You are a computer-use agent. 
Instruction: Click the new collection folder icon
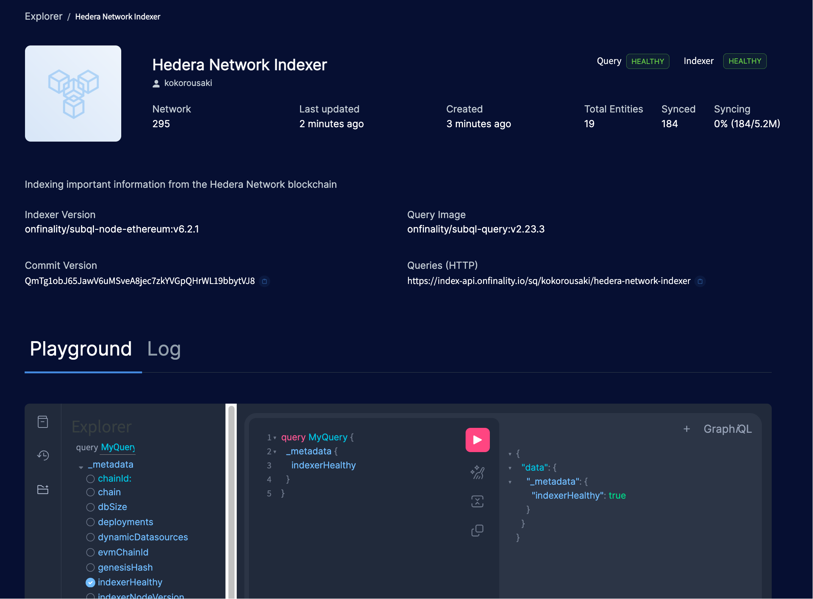43,489
